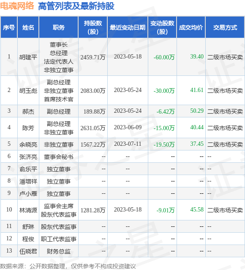The image size is (245, 270).
Task: Click shareholding value 1281.28万
Action: click(93, 210)
